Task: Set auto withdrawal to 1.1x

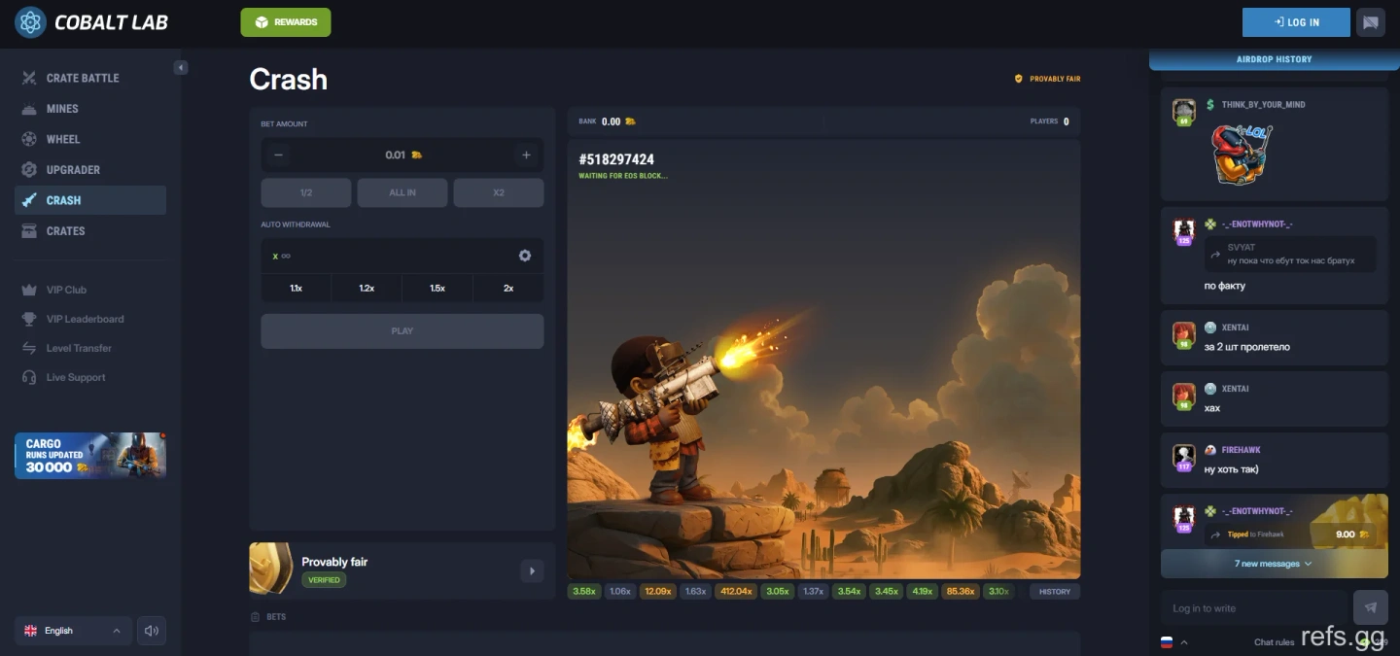Action: click(x=297, y=288)
